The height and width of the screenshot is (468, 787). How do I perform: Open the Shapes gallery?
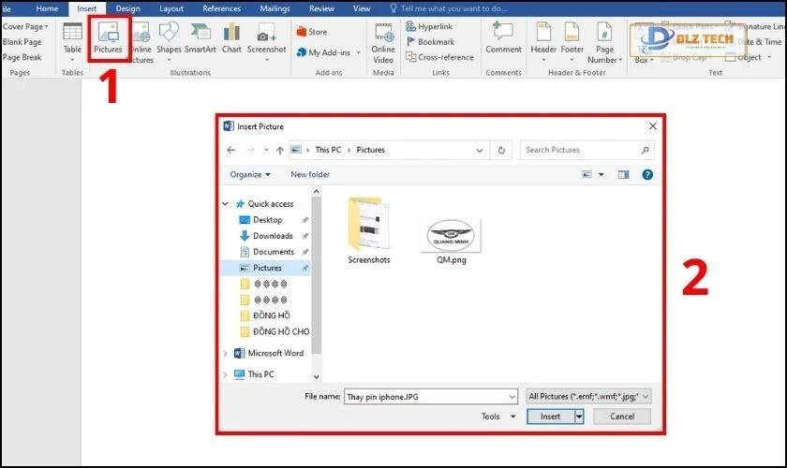(x=169, y=37)
